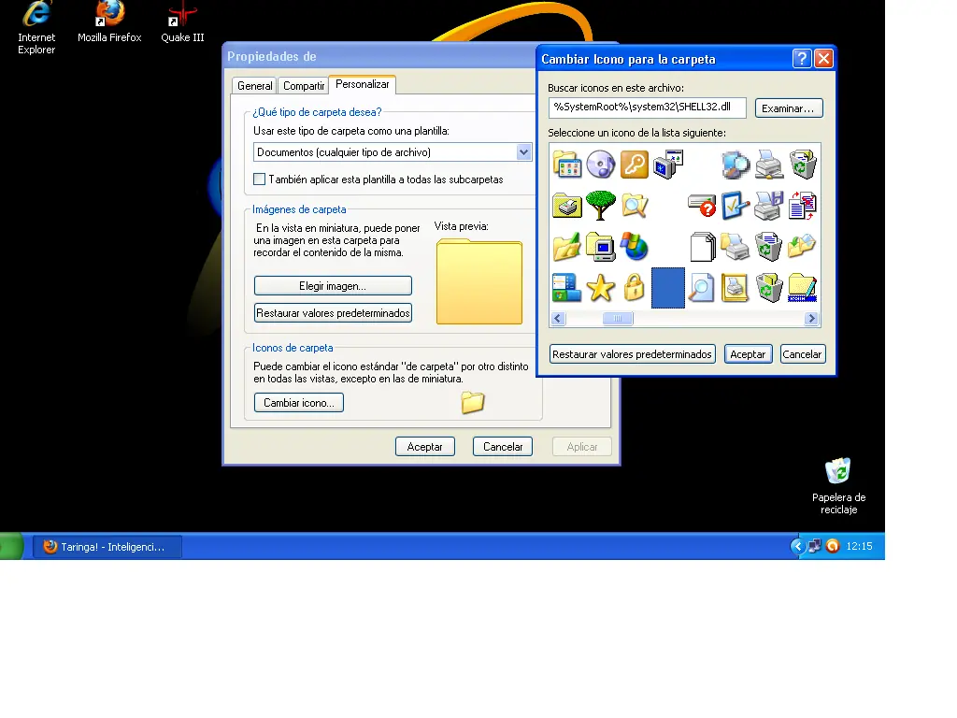Choose the Windows globe logo icon
Viewport: 957px width, 718px height.
pyautogui.click(x=635, y=247)
